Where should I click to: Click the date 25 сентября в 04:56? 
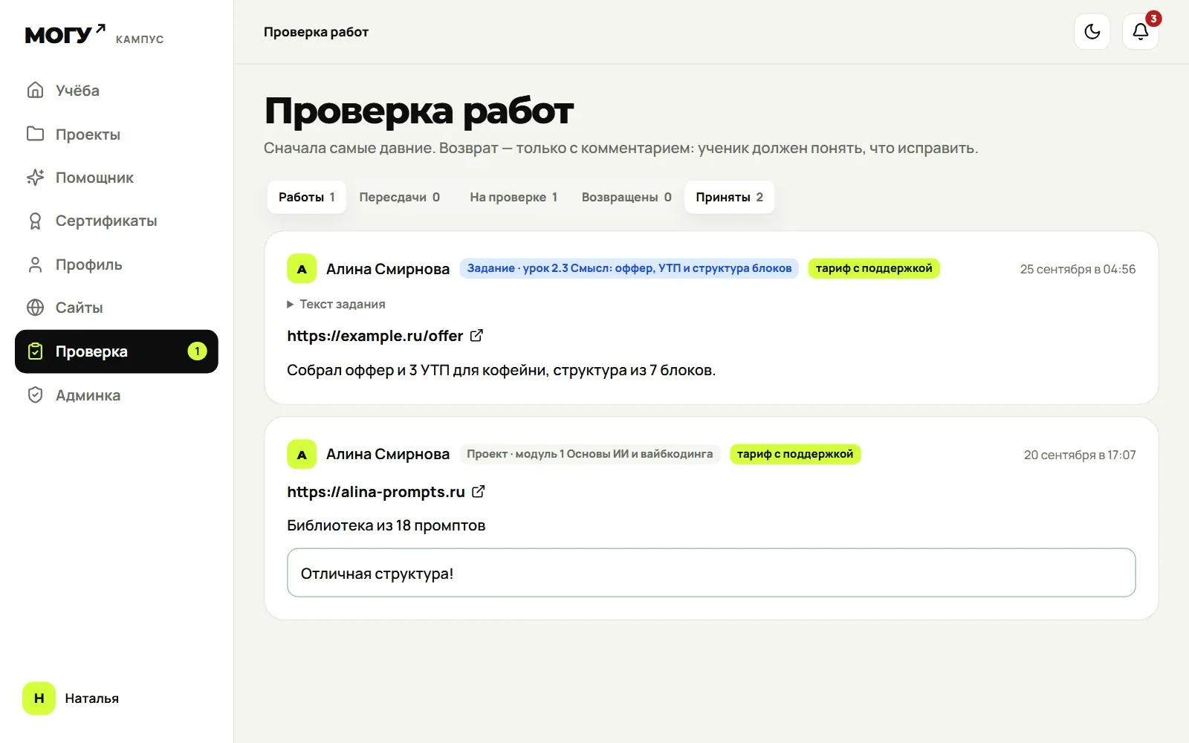[x=1078, y=269]
